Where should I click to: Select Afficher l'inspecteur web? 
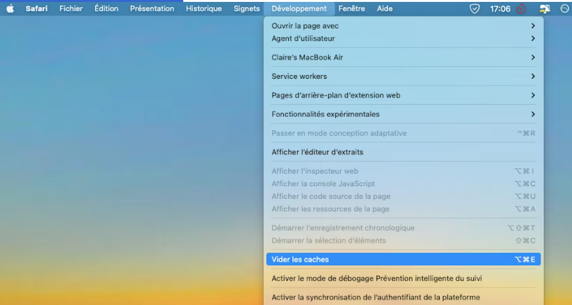pos(403,172)
